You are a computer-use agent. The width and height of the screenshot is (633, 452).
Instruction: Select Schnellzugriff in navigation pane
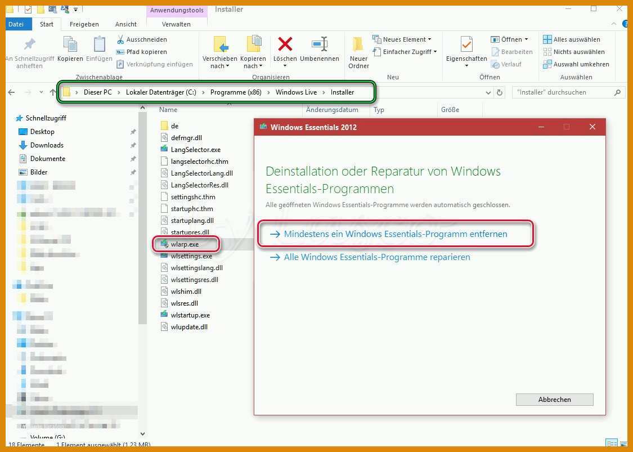coord(46,118)
